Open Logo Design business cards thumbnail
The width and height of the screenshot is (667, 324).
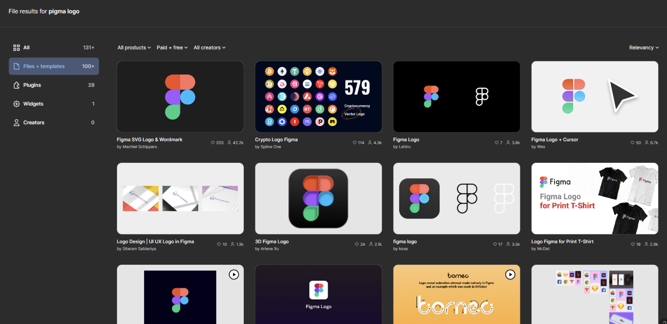[x=180, y=198]
